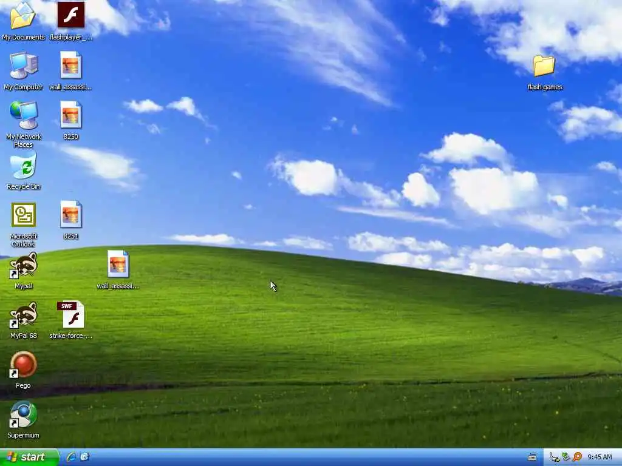Click the second Quick Launch icon
Screen dimensions: 622x466
(84, 457)
